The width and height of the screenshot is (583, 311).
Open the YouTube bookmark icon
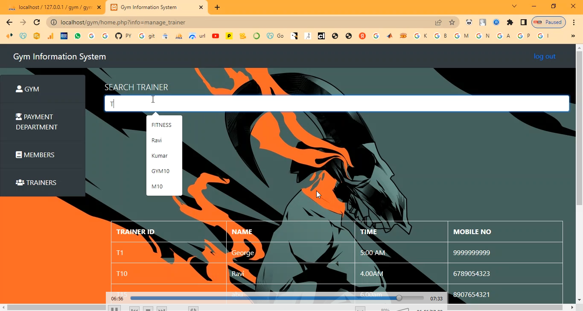click(216, 36)
